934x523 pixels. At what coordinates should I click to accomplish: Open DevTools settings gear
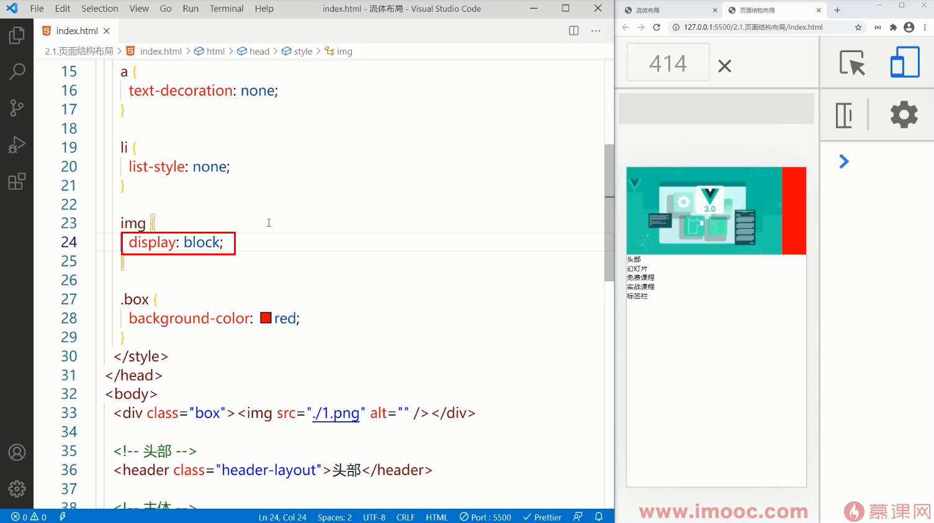[x=904, y=115]
